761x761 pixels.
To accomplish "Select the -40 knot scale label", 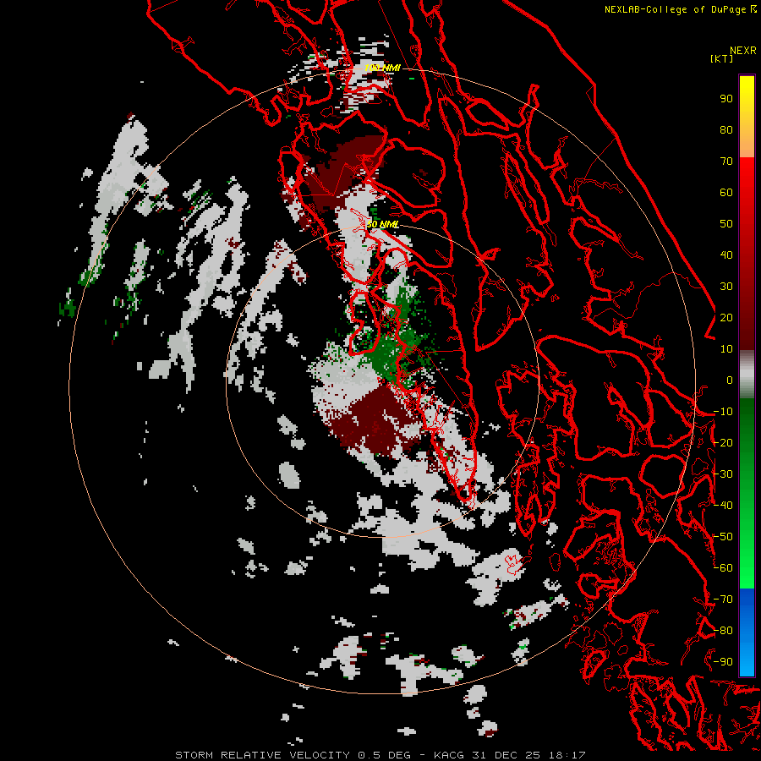I will coord(723,506).
